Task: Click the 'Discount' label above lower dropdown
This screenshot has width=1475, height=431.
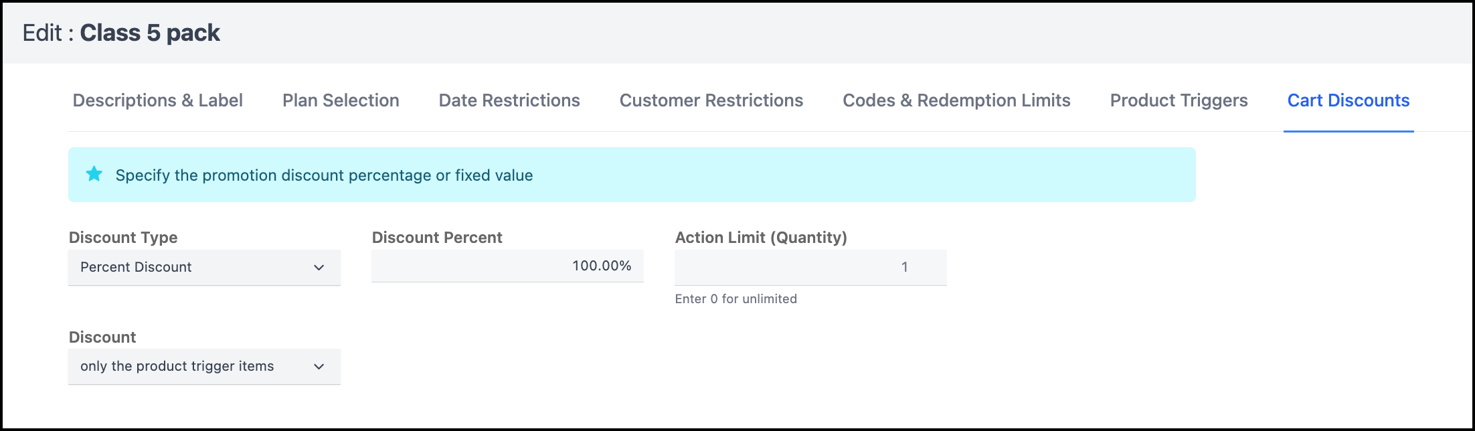Action: [102, 337]
